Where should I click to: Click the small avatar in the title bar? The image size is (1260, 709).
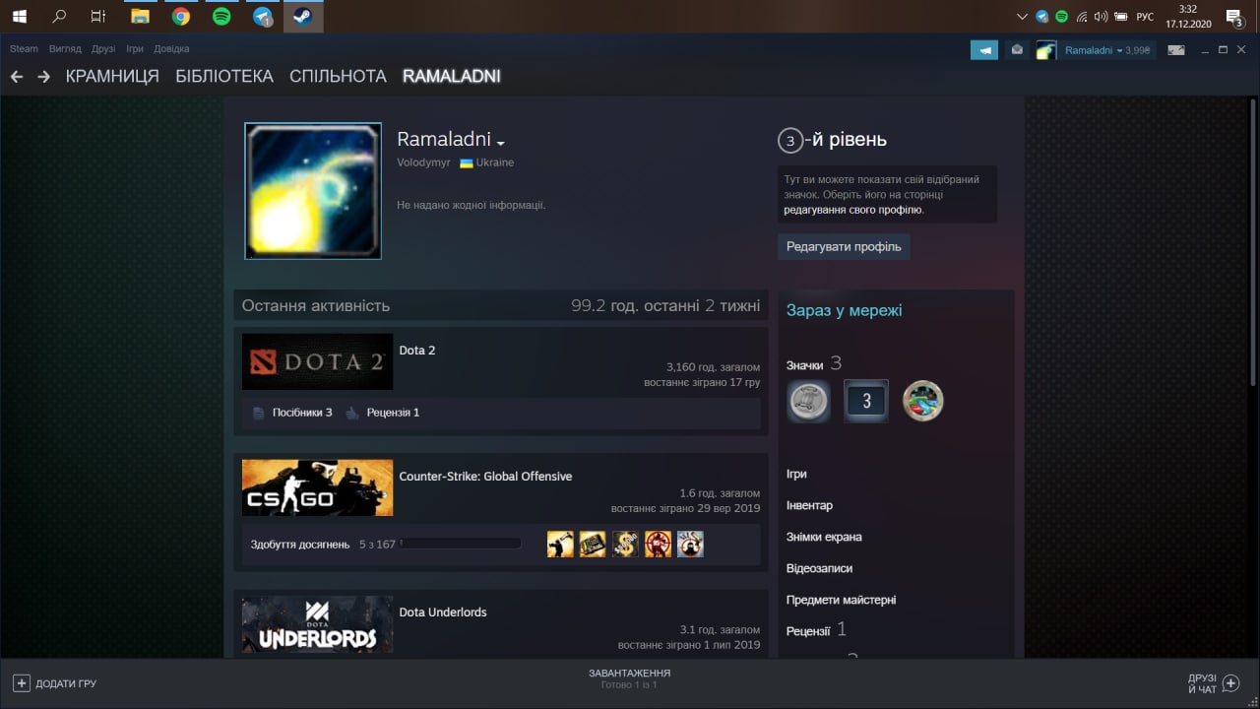click(1046, 50)
